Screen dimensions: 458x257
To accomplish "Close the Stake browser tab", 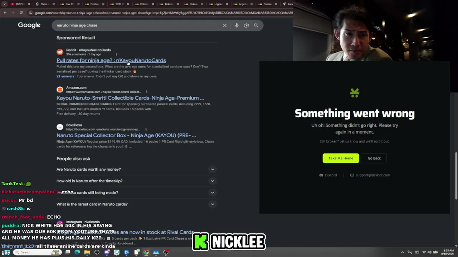I will (x=54, y=4).
